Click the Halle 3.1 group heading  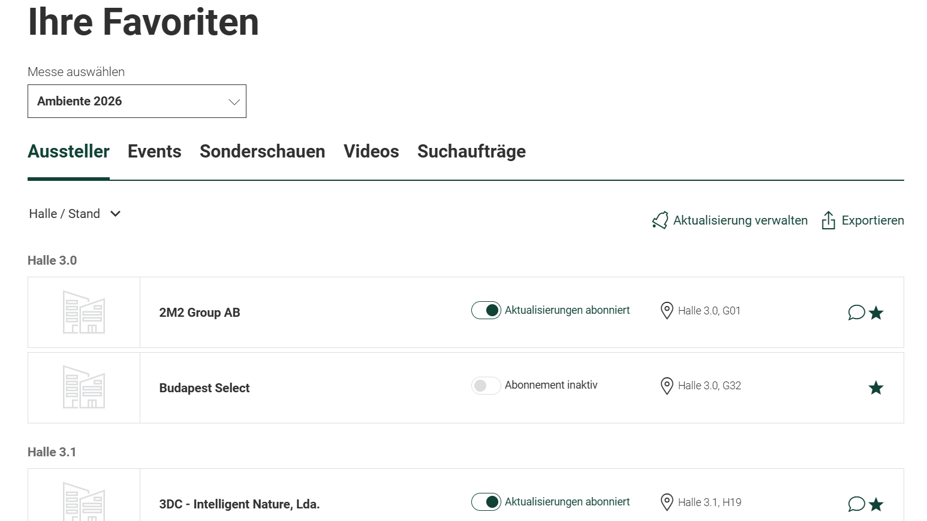pos(52,452)
